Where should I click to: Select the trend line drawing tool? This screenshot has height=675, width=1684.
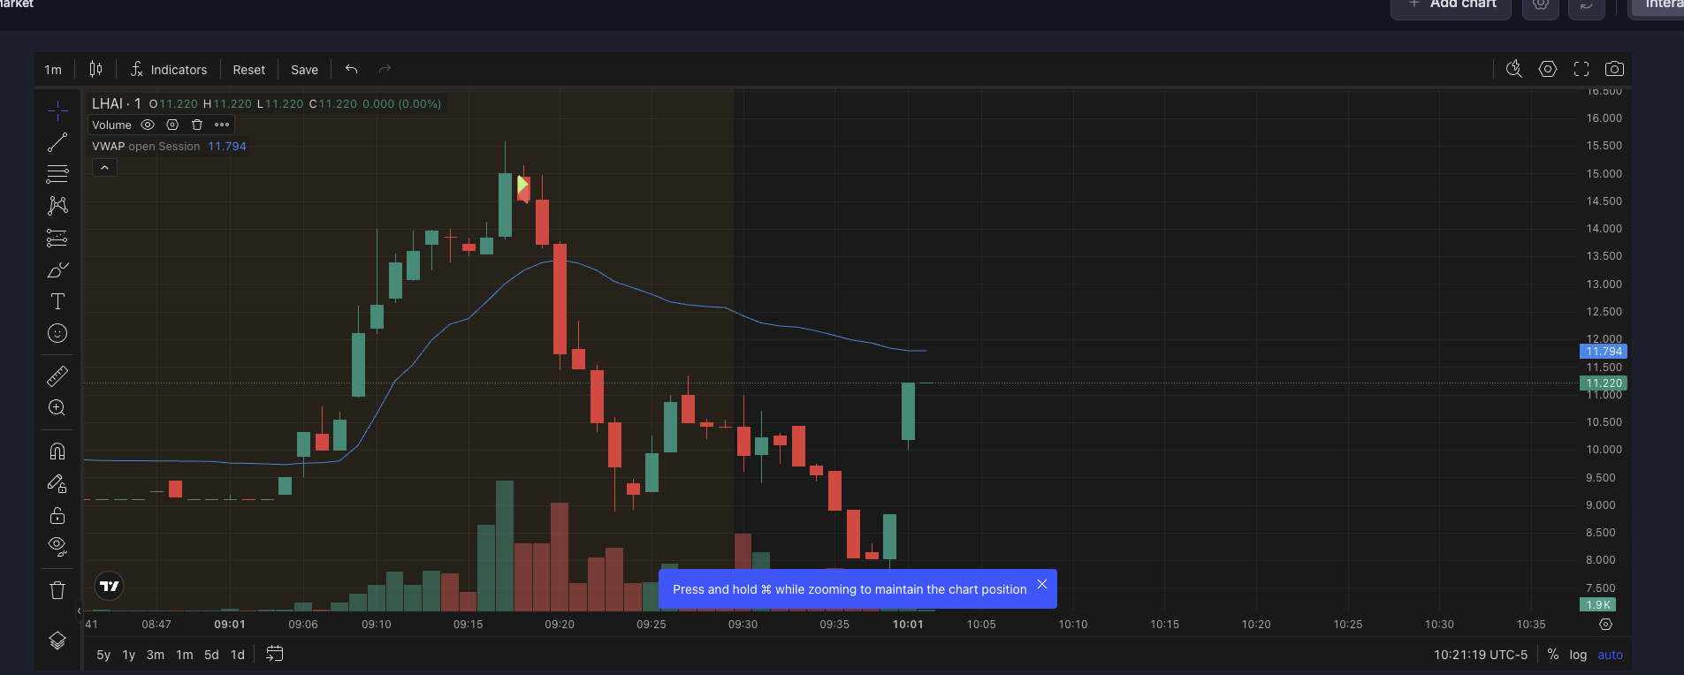[x=57, y=142]
